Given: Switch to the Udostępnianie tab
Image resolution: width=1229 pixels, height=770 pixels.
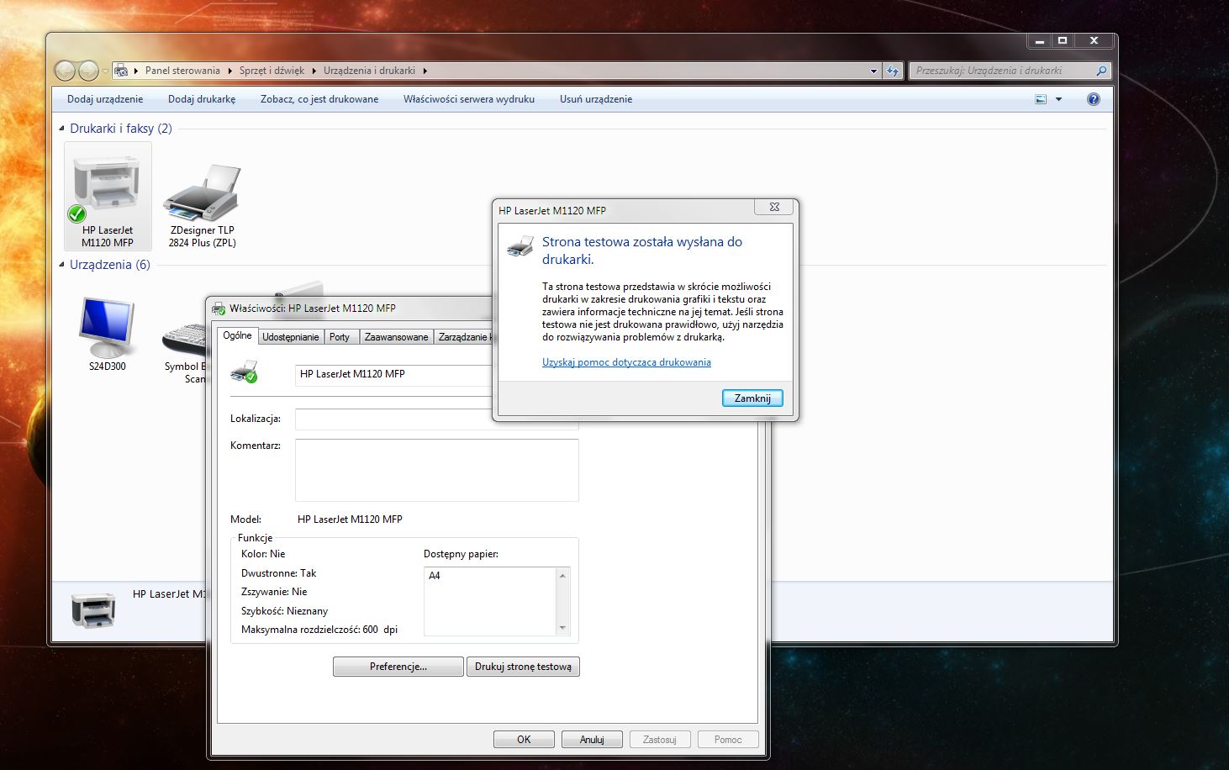Looking at the screenshot, I should coord(290,337).
